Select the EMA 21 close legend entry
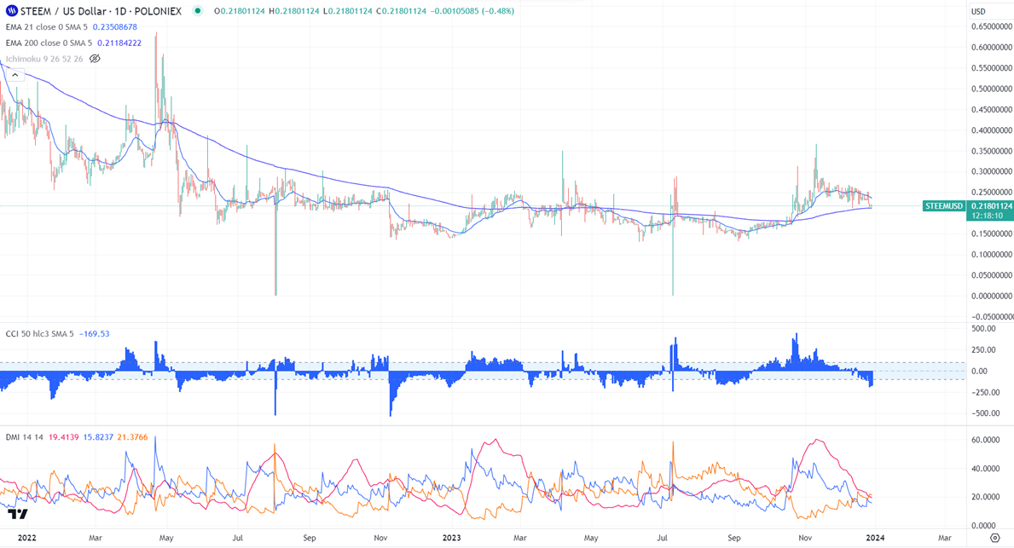The width and height of the screenshot is (1014, 548). click(47, 27)
